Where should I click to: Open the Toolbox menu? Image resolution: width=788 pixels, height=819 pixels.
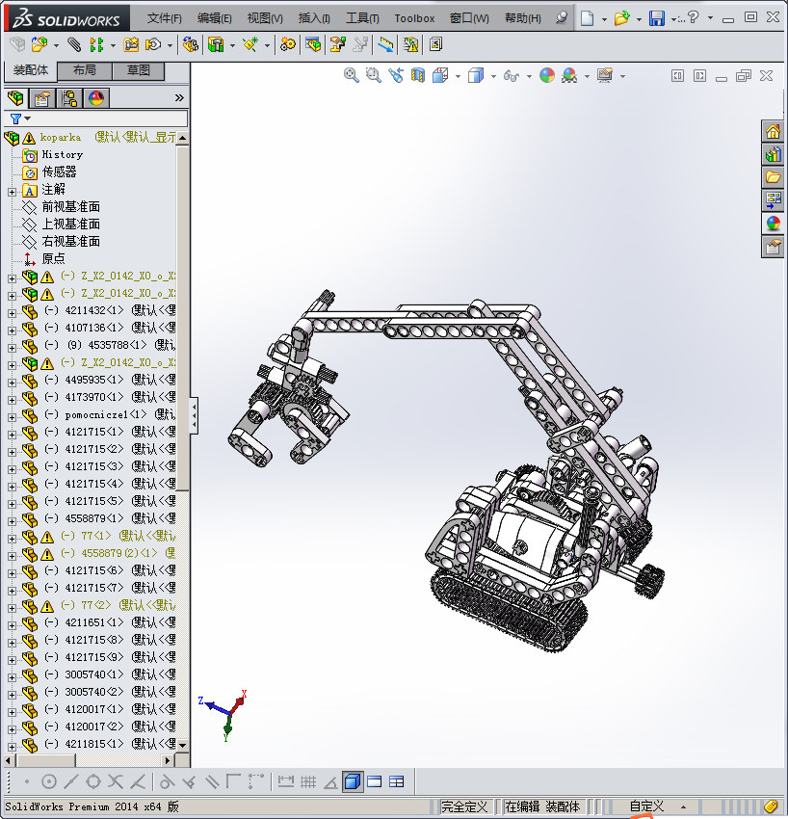point(414,18)
